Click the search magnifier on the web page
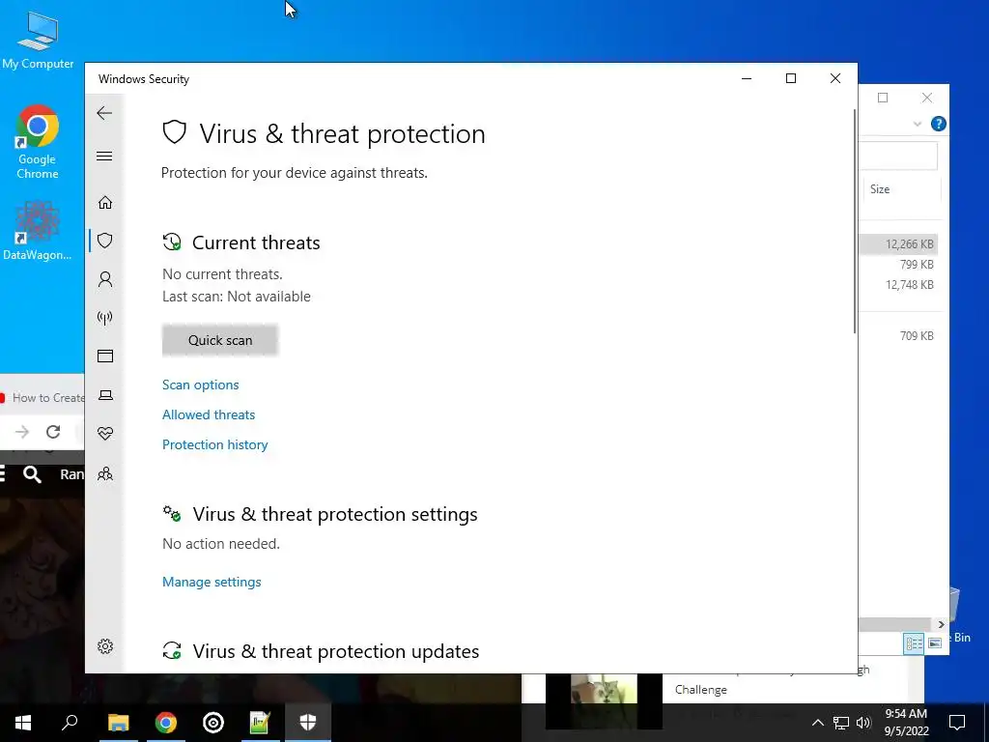The width and height of the screenshot is (989, 742). [x=32, y=474]
